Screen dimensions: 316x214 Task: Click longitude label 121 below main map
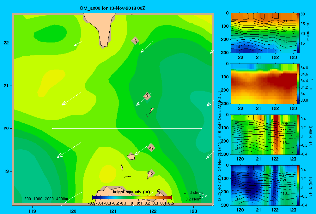(113, 211)
